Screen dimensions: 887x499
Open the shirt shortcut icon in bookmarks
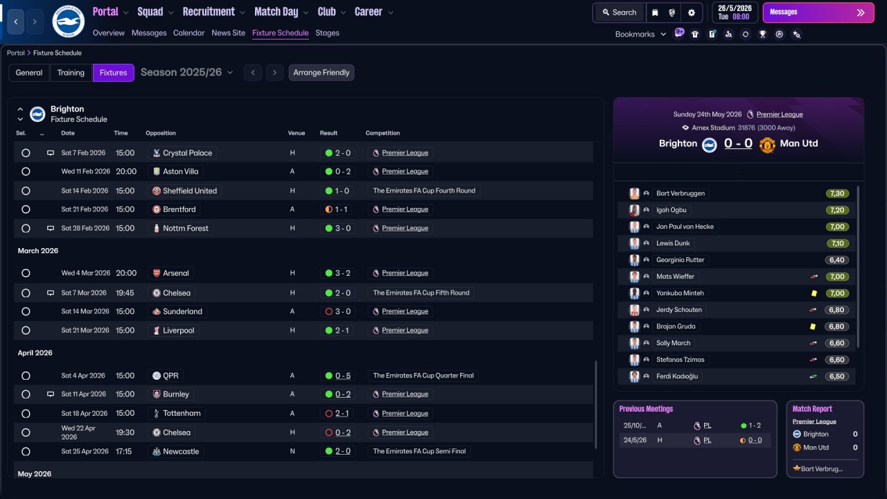click(x=695, y=34)
